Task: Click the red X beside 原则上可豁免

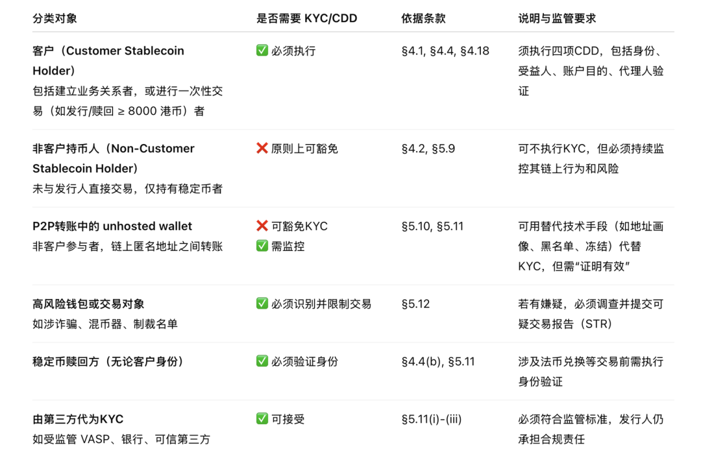Action: click(x=262, y=149)
